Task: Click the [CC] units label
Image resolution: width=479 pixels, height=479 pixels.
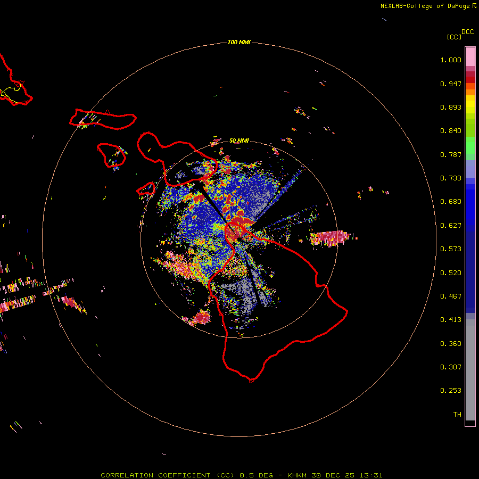Action: tap(454, 37)
